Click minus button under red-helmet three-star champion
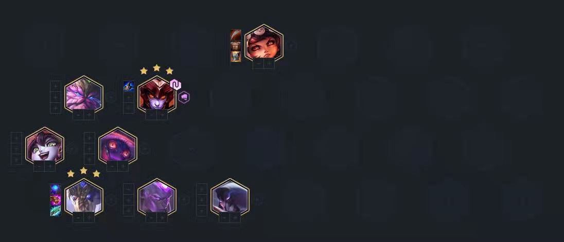The height and width of the screenshot is (242, 564). pos(151,115)
